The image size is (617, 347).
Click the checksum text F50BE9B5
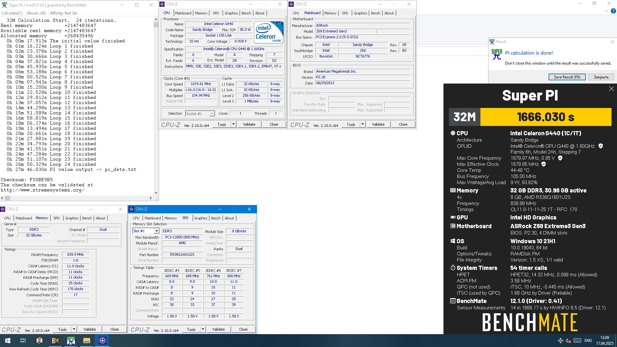tap(41, 180)
